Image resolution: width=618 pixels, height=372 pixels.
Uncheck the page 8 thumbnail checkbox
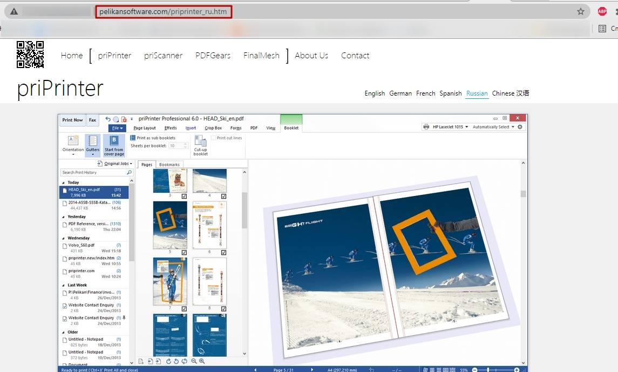point(223,309)
